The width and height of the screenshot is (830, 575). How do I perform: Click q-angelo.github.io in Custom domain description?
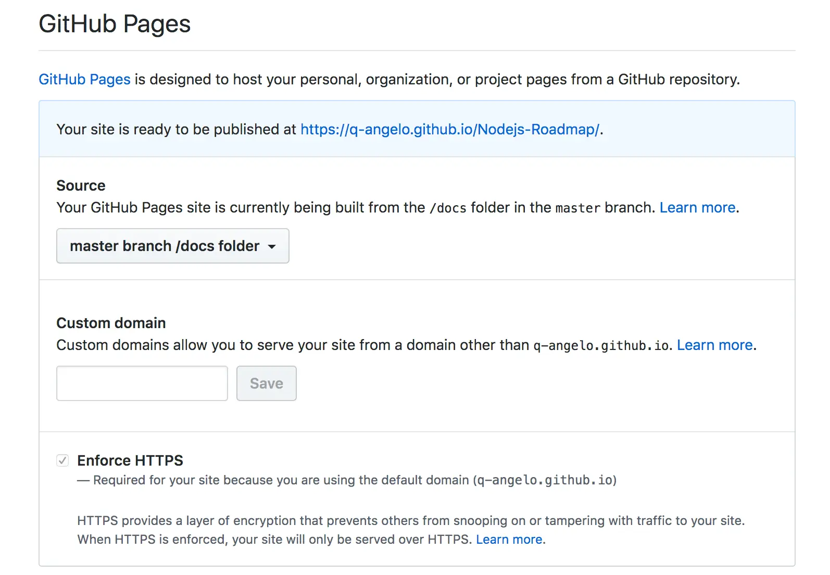[x=601, y=345]
